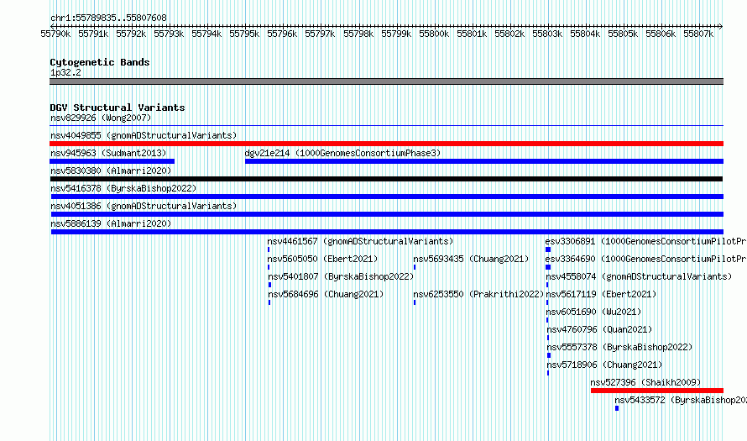
Task: Open nsv5886139 (Almarri2020) label
Action: click(x=111, y=223)
